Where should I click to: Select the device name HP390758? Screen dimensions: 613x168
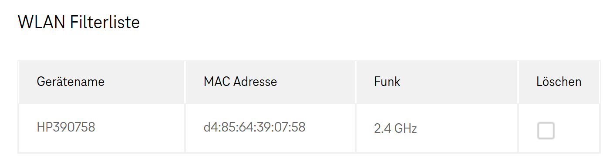[x=66, y=128]
